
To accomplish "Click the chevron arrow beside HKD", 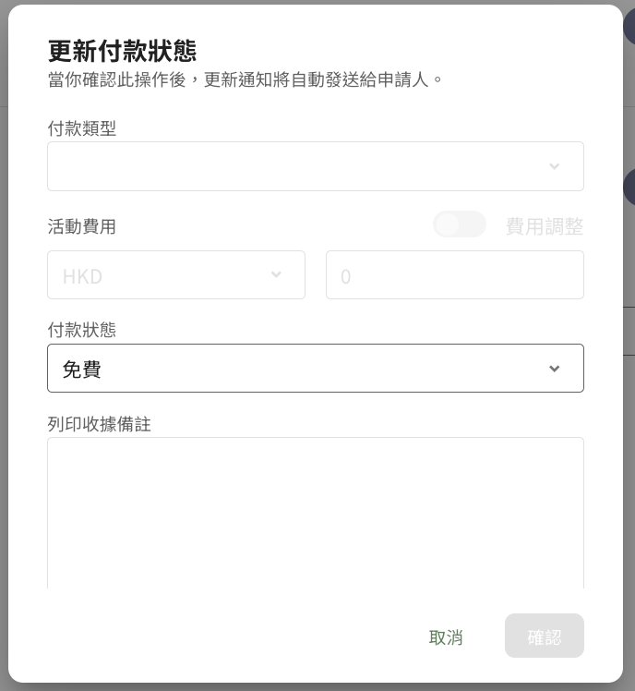I will [x=276, y=275].
